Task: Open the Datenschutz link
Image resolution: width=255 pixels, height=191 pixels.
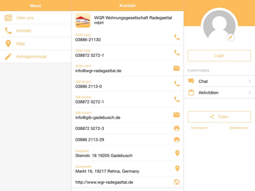Action: pyautogui.click(x=238, y=128)
